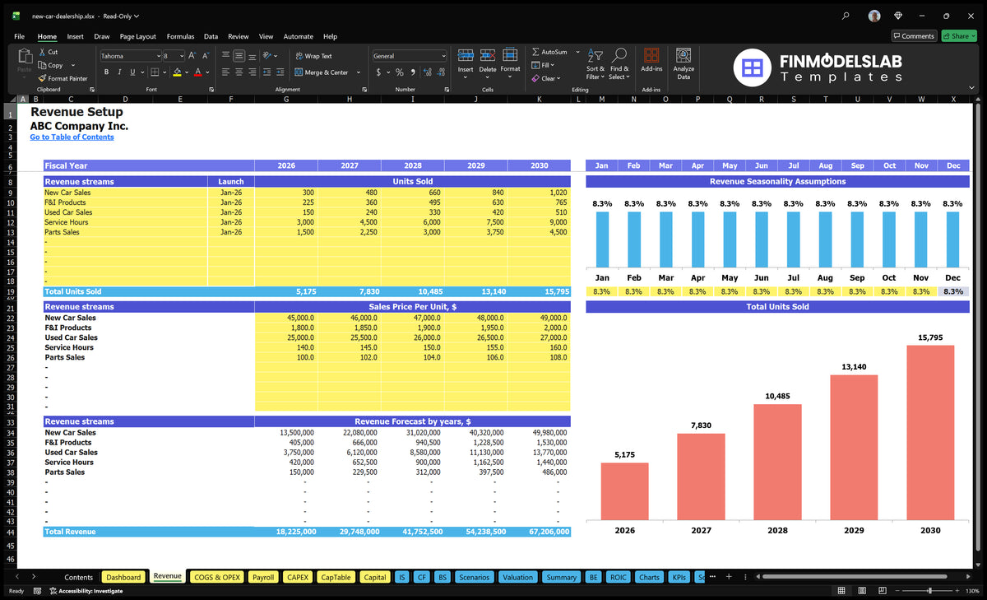
Task: Open the font color dropdown arrow
Action: coord(206,72)
